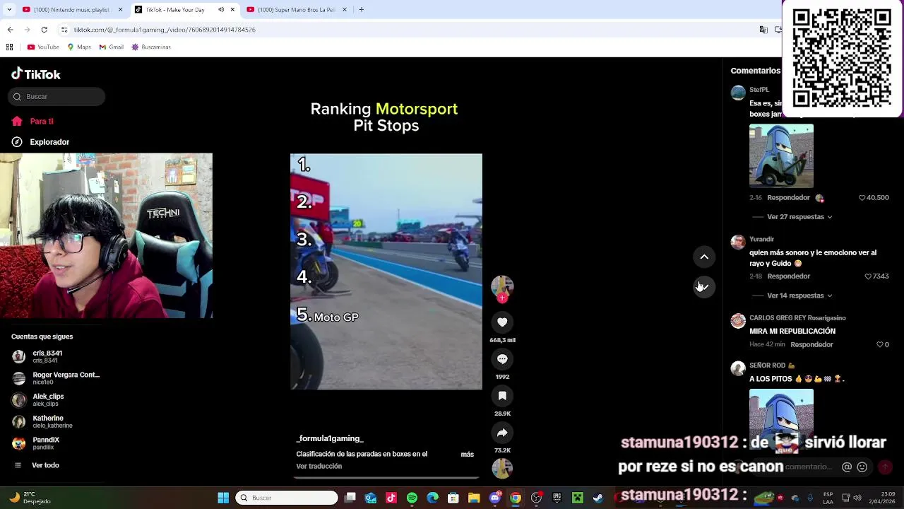Image resolution: width=904 pixels, height=509 pixels.
Task: Open the spinning sound disc icon
Action: (502, 468)
